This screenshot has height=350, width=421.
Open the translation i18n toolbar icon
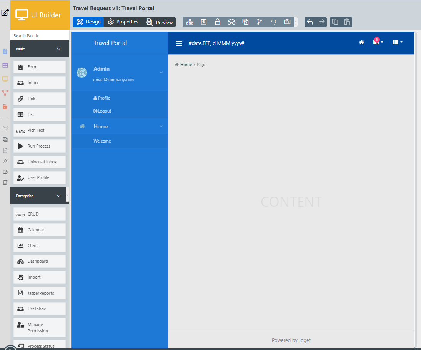(x=245, y=22)
